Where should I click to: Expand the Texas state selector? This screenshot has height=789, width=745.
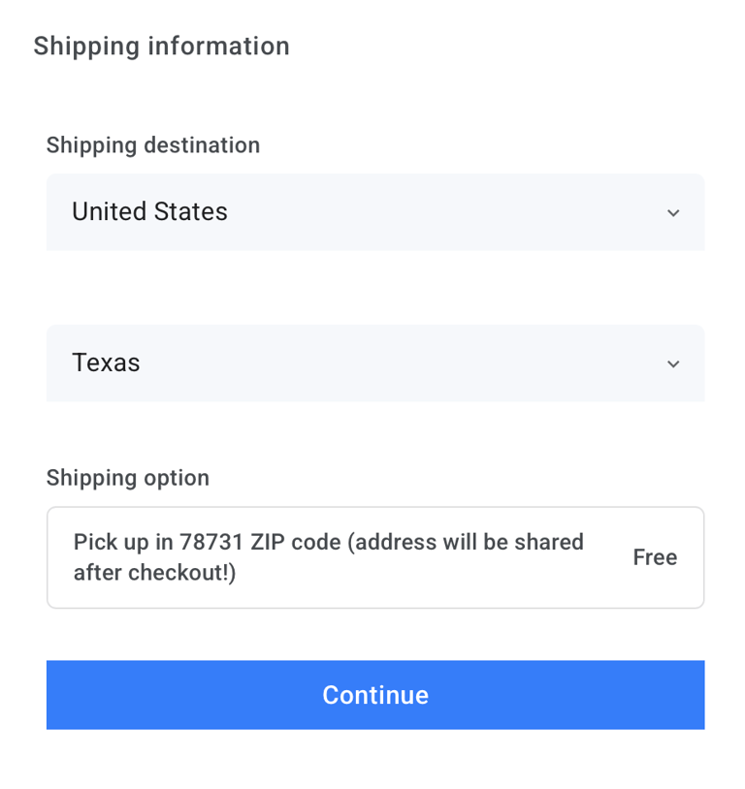[x=374, y=363]
